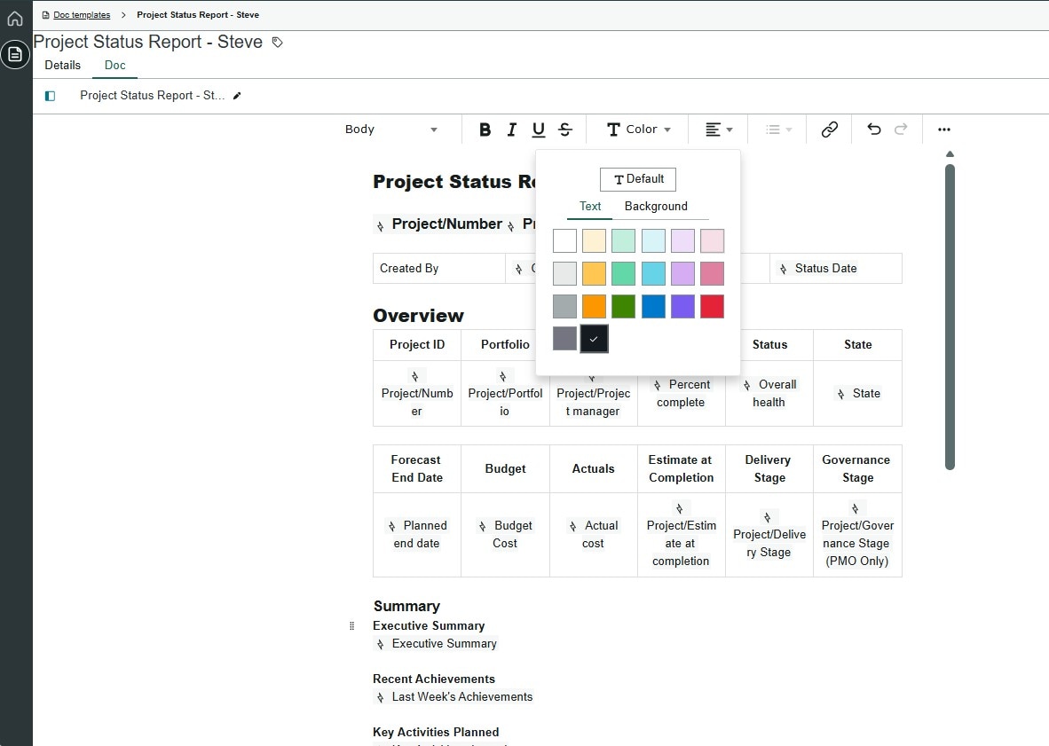Pick the red color swatch
Screen dimensions: 1049x746
[712, 307]
